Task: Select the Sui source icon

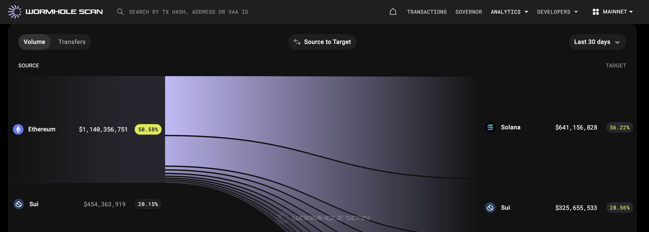Action: click(x=19, y=204)
